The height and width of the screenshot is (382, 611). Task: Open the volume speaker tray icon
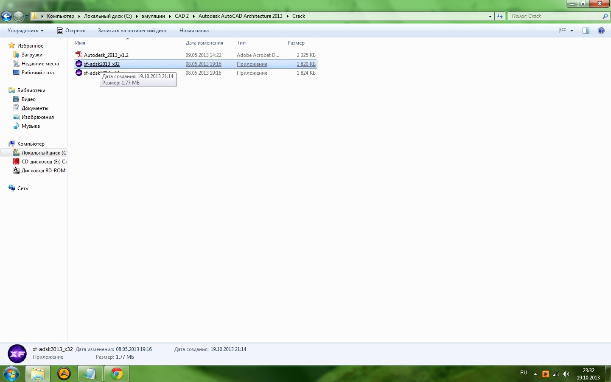(x=566, y=374)
